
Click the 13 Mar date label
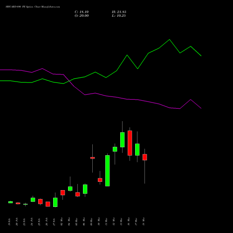(121, 221)
